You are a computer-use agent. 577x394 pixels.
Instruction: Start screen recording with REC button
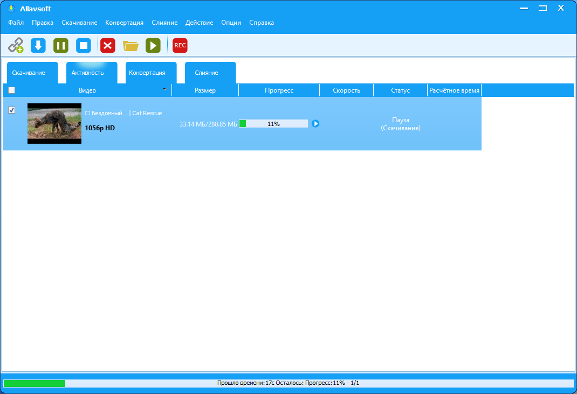pyautogui.click(x=180, y=46)
